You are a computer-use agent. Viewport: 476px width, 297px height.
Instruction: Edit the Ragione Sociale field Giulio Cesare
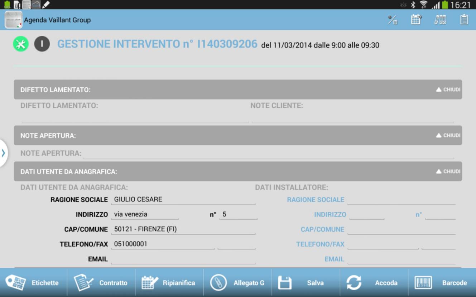tap(183, 200)
